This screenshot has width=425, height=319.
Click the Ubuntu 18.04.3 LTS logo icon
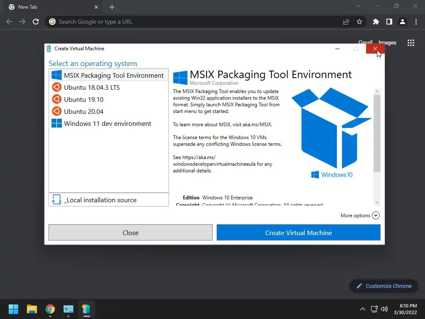[56, 87]
